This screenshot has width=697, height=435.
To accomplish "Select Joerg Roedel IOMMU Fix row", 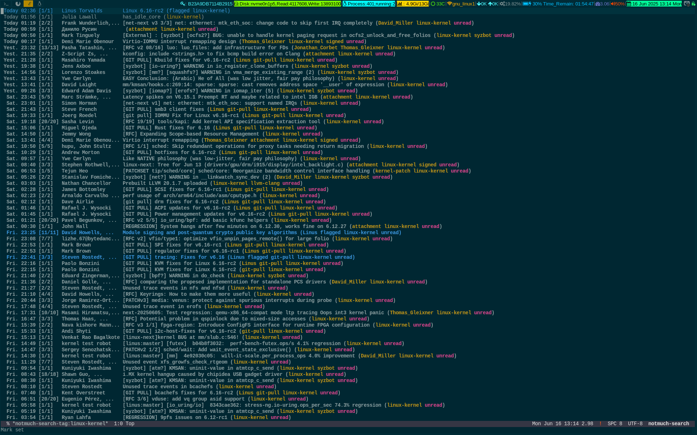I will point(348,115).
